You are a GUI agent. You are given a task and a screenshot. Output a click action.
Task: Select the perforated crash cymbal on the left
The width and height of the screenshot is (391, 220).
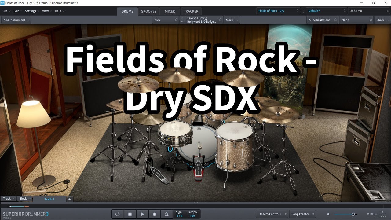138,84
